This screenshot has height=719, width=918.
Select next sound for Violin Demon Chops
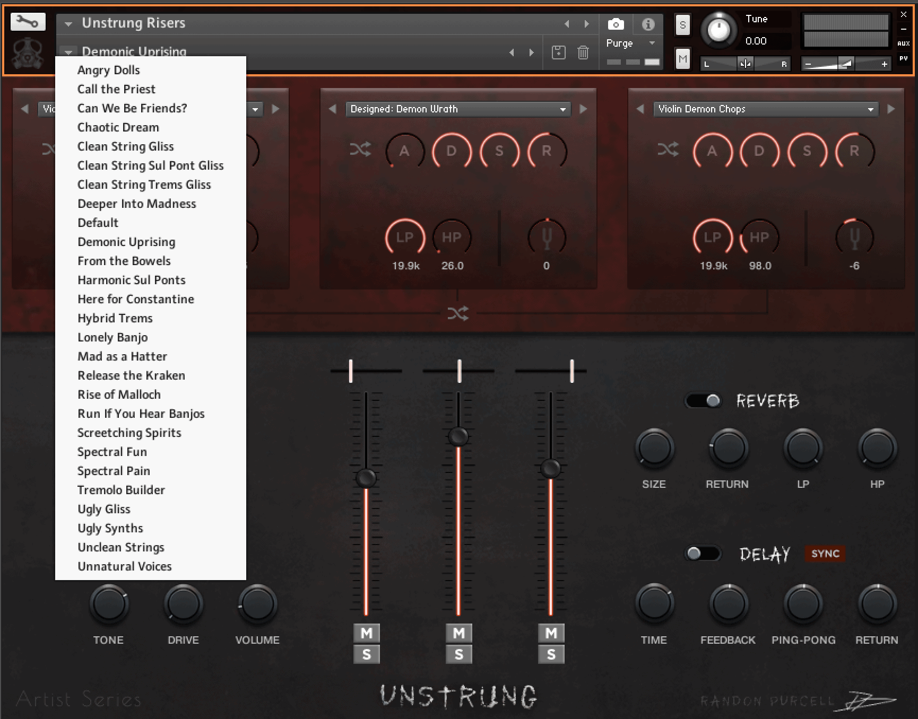[891, 109]
